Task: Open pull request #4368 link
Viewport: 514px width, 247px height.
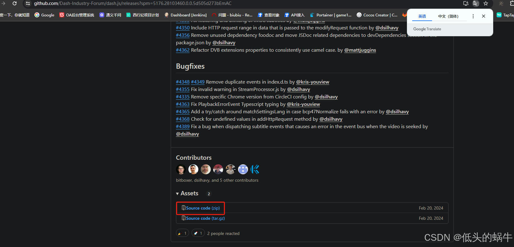Action: point(183,119)
